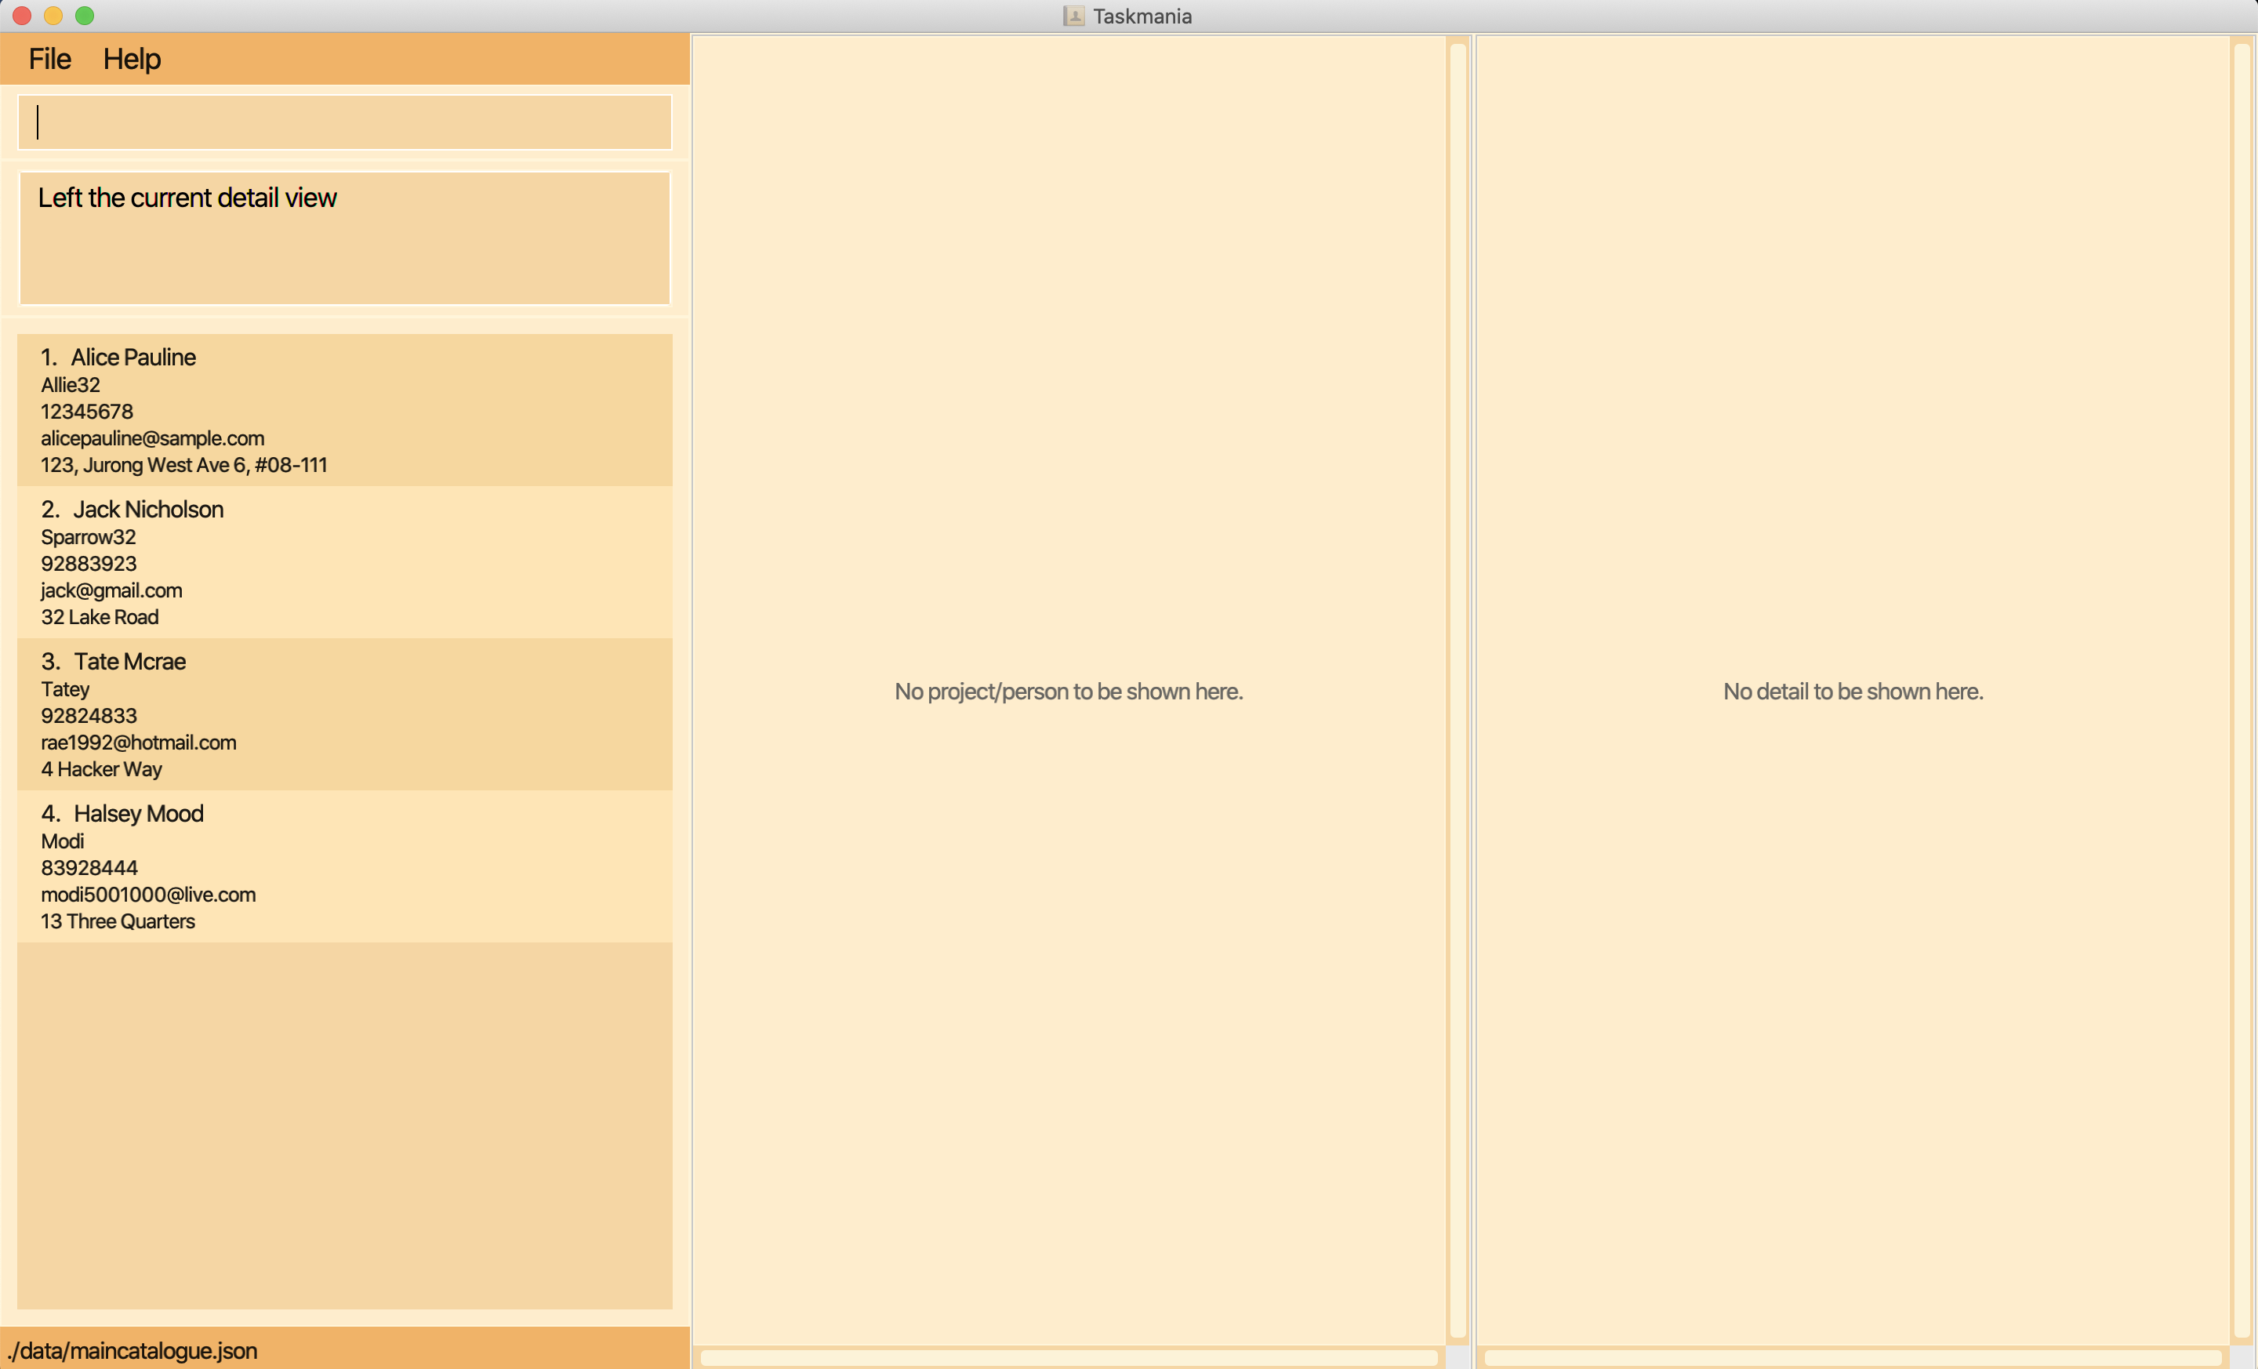Screen dimensions: 2258x1369
Task: Select Alice Pauline entry
Action: click(x=344, y=409)
